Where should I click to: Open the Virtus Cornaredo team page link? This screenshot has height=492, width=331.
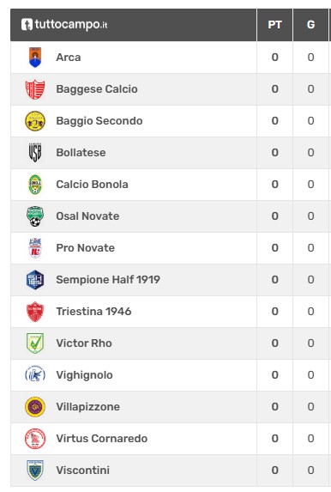point(101,439)
